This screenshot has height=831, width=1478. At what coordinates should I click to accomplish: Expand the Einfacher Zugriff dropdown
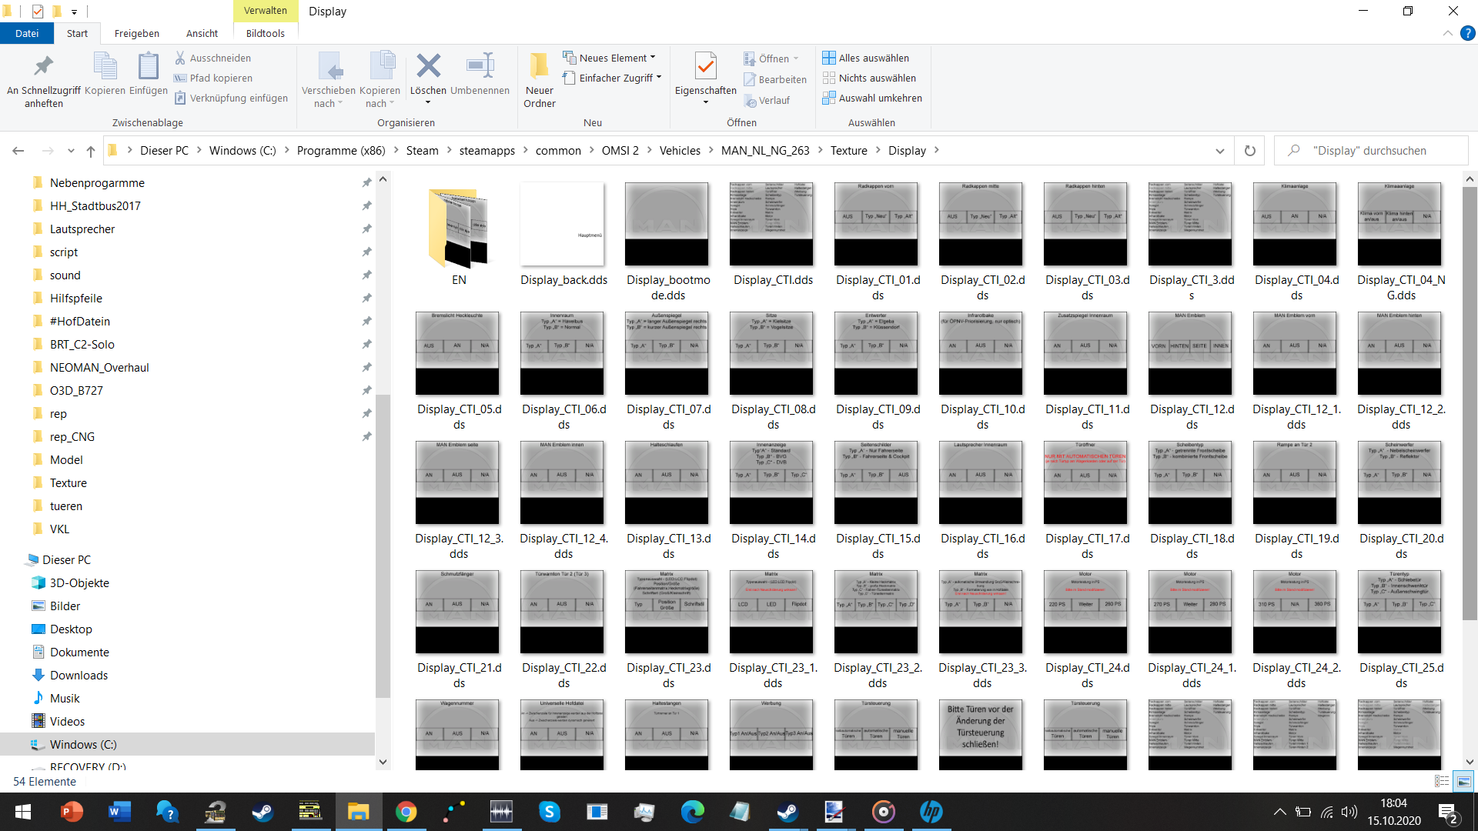point(659,78)
